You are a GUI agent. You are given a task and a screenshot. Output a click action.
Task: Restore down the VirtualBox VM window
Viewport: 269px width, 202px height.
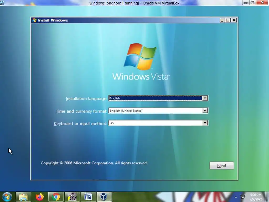point(252,3)
